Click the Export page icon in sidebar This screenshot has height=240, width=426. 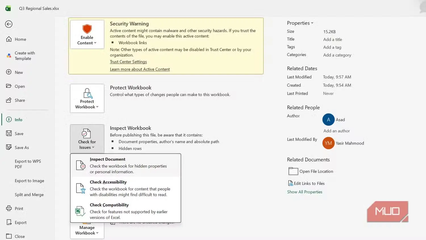pos(9,222)
